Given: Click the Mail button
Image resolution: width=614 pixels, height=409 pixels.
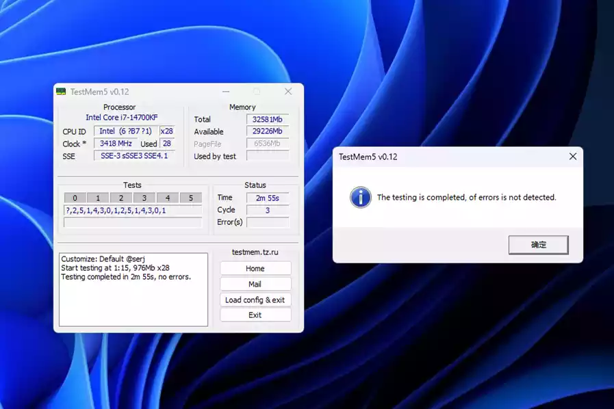Looking at the screenshot, I should tap(255, 284).
